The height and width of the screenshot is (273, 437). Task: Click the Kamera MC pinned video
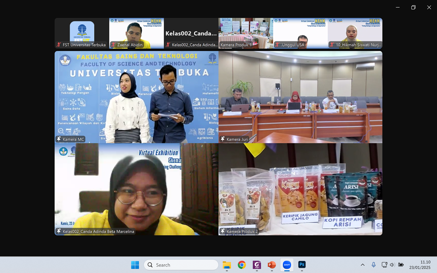point(137,97)
